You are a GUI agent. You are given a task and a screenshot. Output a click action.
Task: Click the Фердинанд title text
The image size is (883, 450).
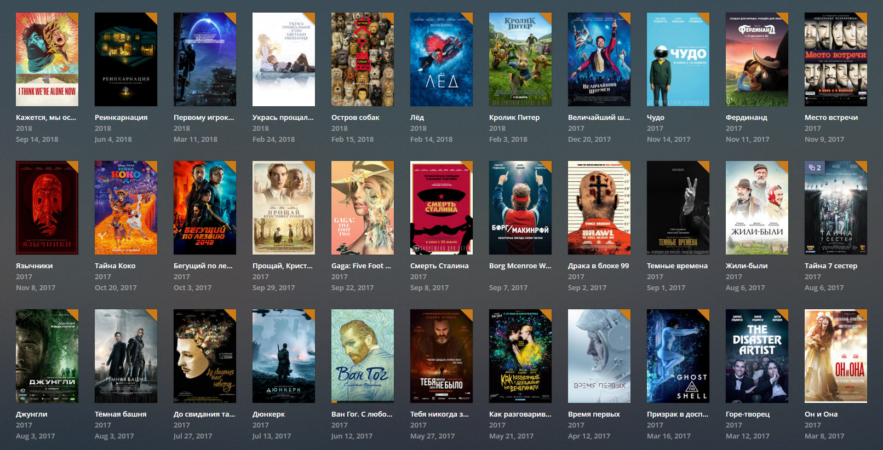click(x=746, y=117)
